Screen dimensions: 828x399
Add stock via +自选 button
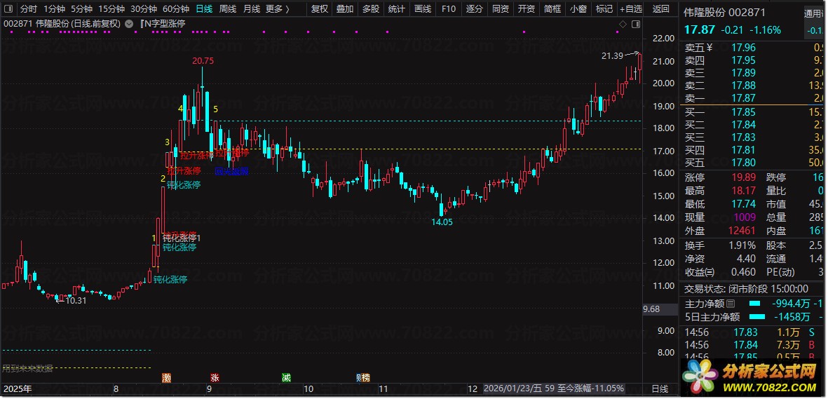click(x=631, y=9)
